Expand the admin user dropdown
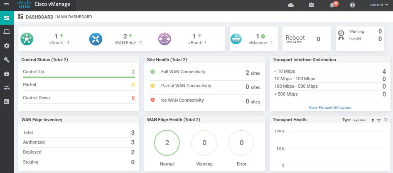This screenshot has height=173, width=393. [379, 5]
